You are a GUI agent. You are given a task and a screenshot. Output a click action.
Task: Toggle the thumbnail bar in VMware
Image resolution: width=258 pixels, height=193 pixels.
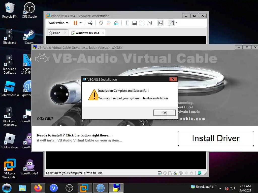click(135, 23)
